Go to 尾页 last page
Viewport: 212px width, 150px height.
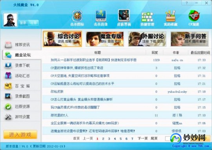(154, 138)
